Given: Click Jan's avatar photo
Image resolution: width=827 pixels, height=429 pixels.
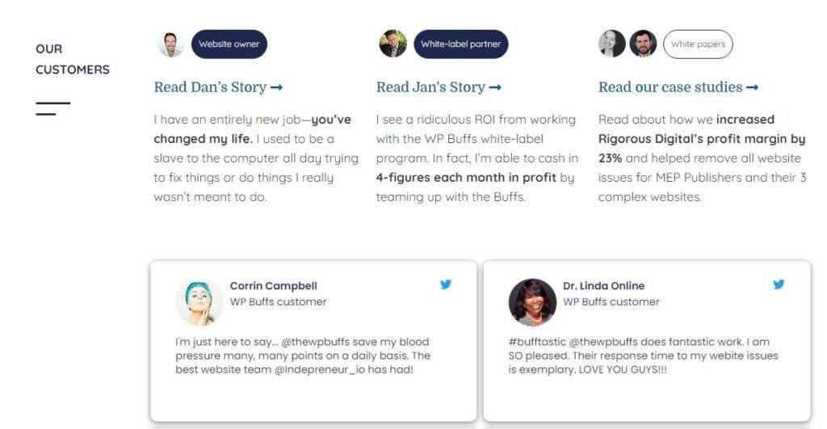Looking at the screenshot, I should coord(393,44).
